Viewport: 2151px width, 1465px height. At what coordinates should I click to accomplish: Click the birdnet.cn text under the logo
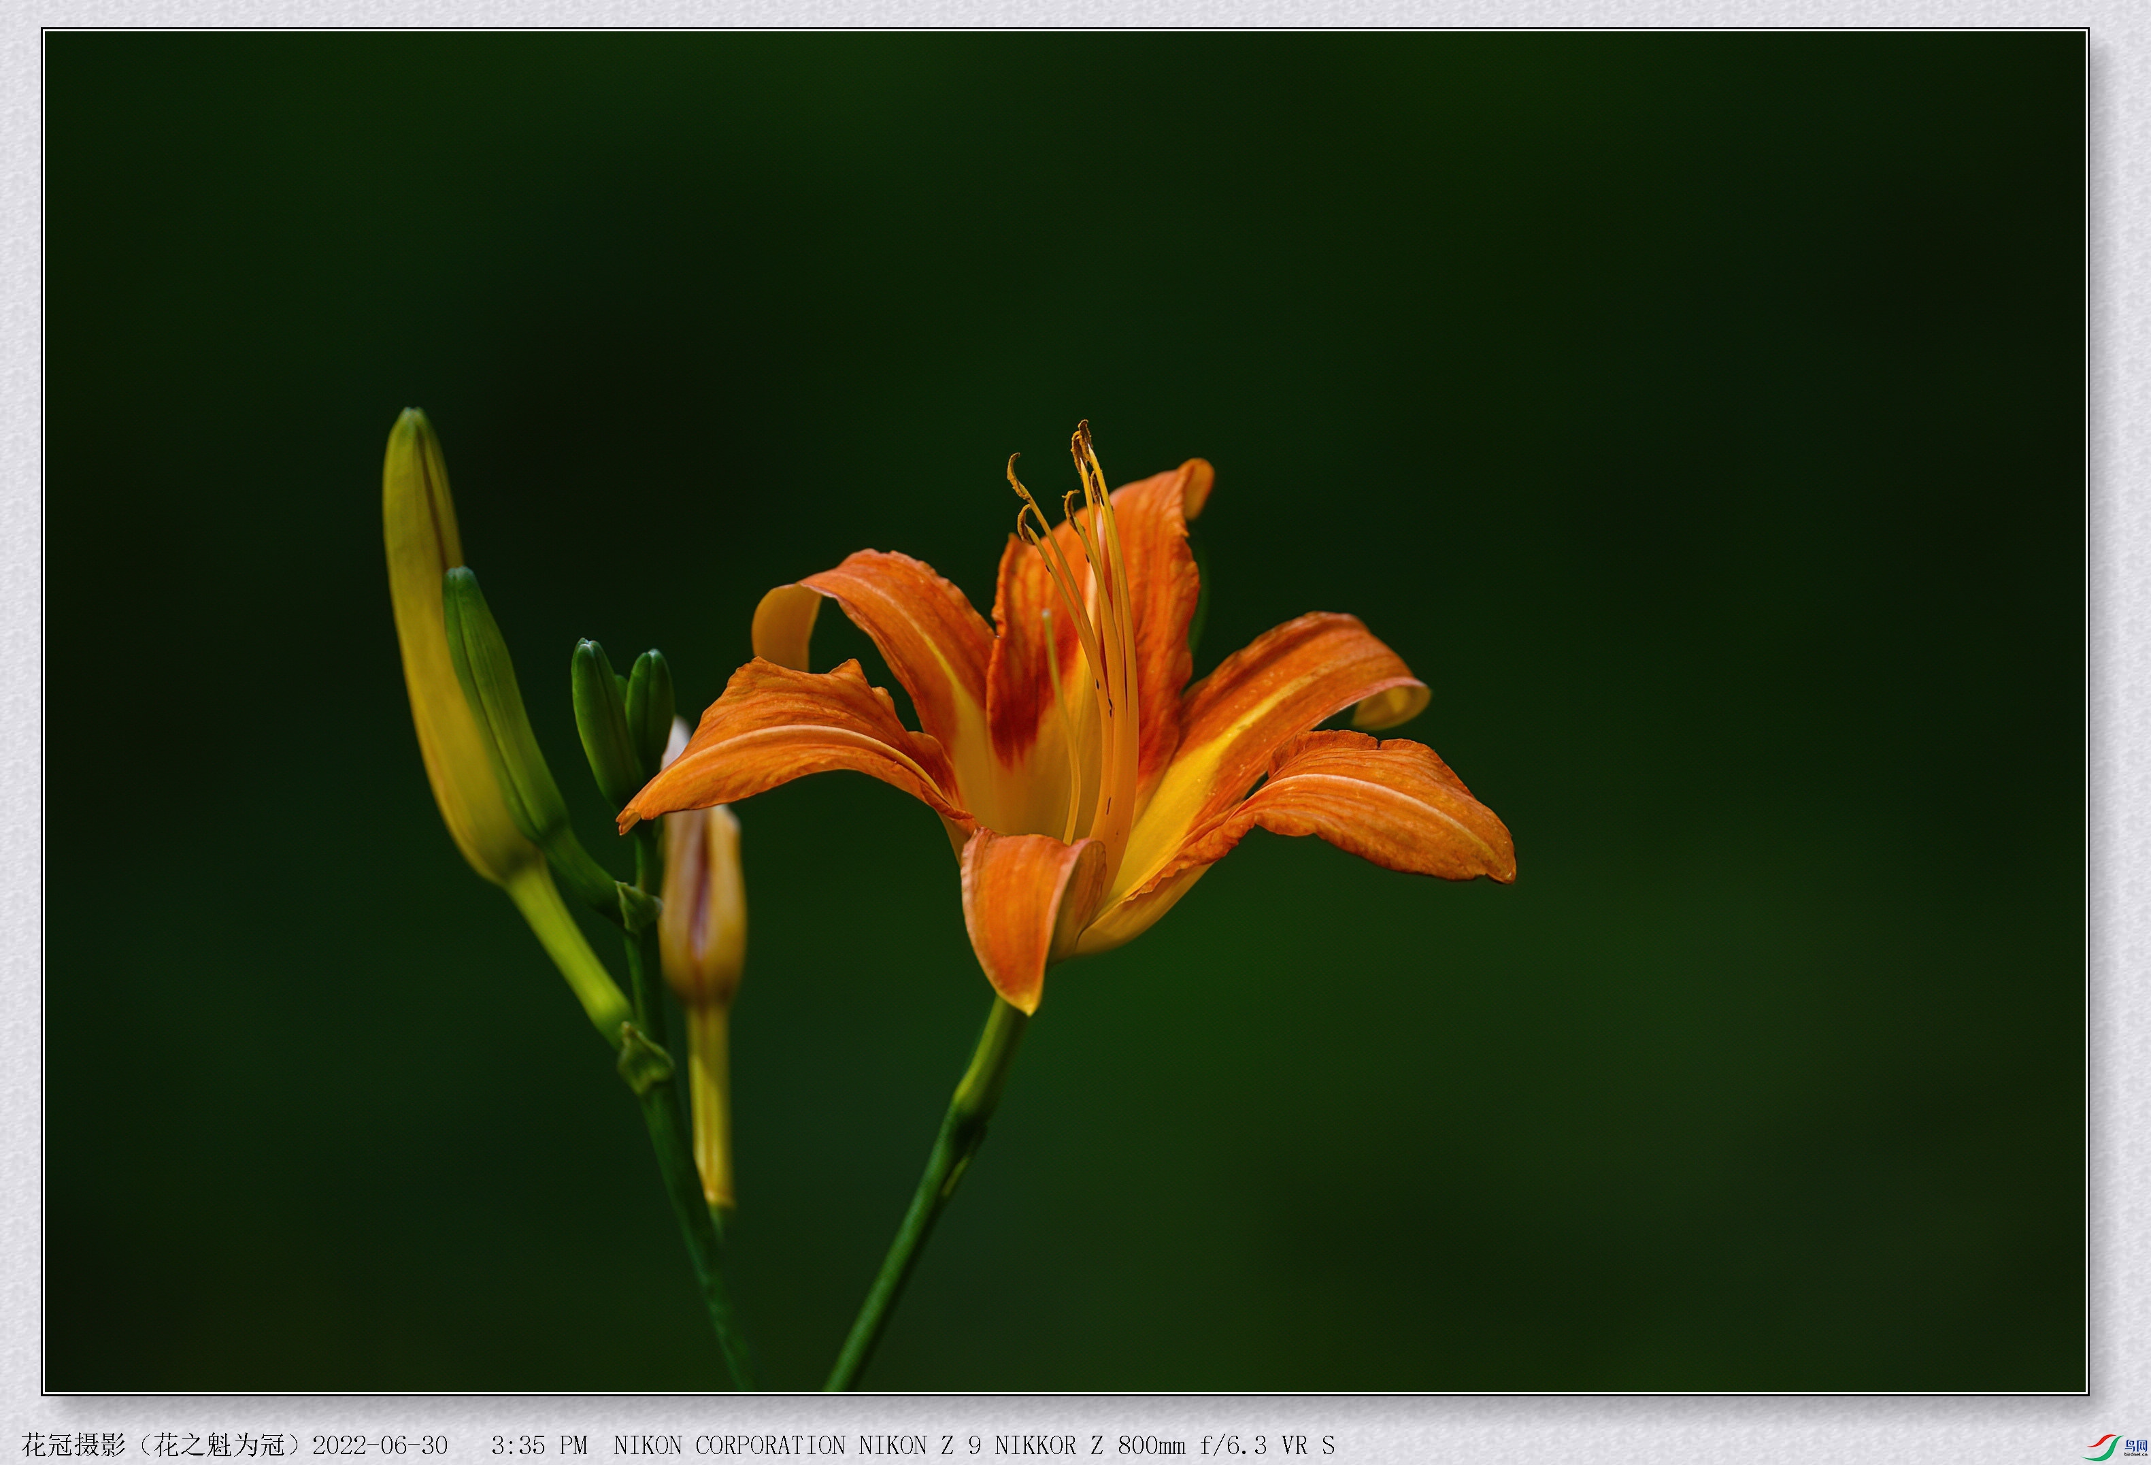pyautogui.click(x=2136, y=1455)
